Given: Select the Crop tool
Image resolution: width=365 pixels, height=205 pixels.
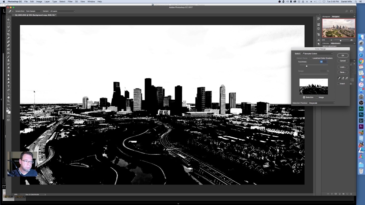Looking at the screenshot, I should coord(8,34).
